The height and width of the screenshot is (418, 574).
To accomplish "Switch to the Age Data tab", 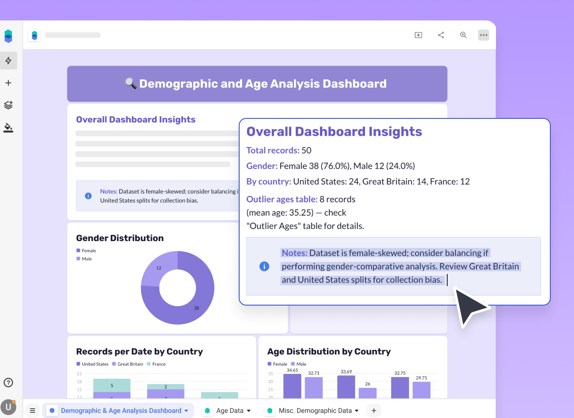I will click(229, 411).
